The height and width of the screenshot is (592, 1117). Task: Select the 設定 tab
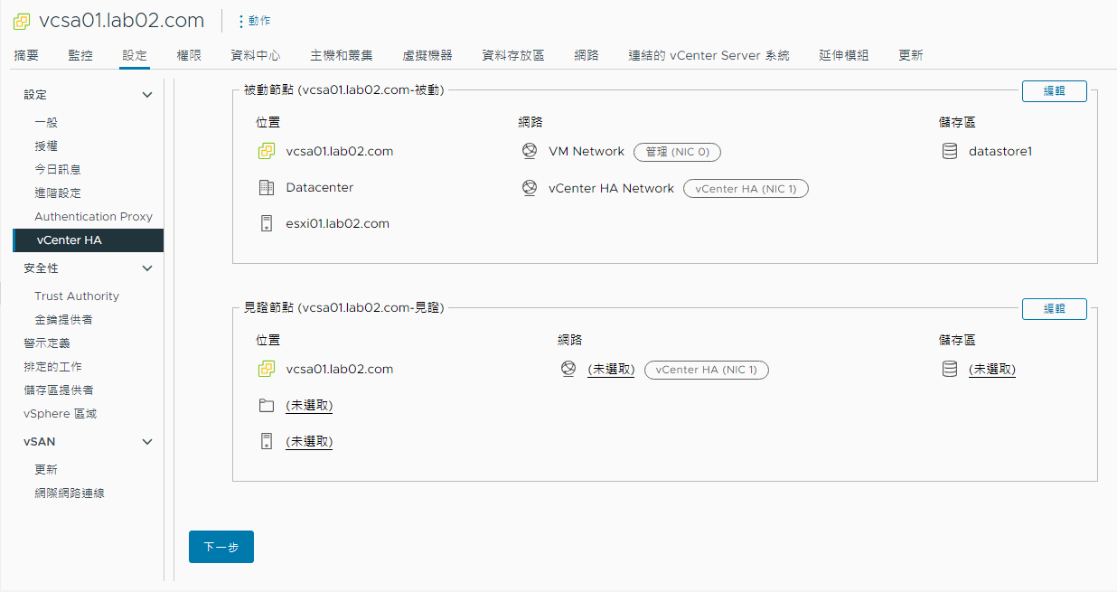(x=135, y=55)
